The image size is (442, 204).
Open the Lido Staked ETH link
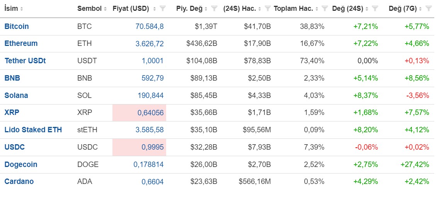(33, 130)
